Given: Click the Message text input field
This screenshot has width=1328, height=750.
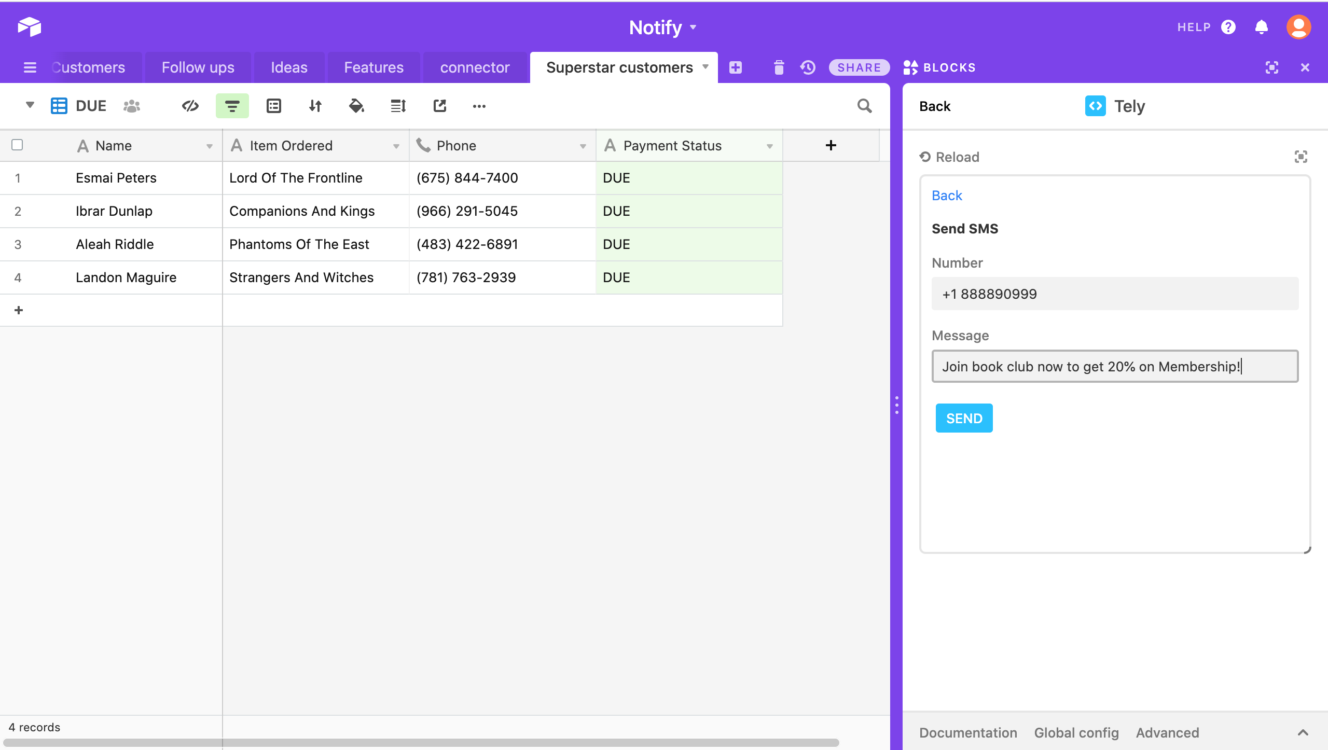Looking at the screenshot, I should (x=1115, y=366).
